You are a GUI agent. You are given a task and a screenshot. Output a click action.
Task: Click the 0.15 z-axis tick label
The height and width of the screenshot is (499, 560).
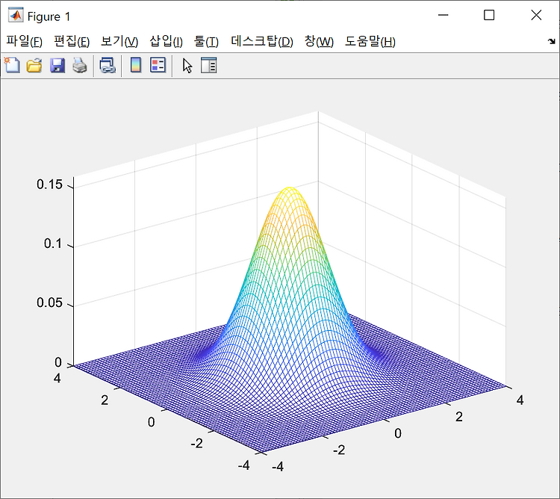[49, 185]
